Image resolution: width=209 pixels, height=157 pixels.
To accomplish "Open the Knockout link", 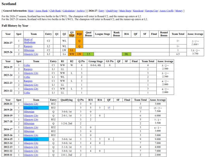I will coord(138,11).
